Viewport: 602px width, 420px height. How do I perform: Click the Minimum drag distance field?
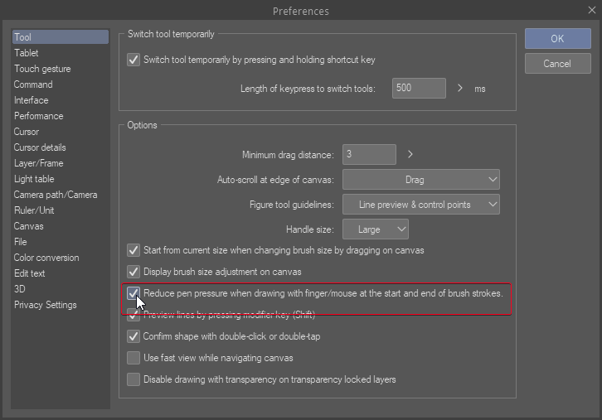[x=368, y=154]
